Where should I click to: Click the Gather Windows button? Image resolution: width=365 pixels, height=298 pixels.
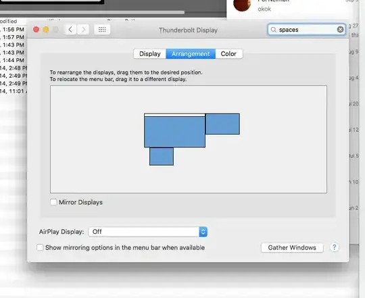pyautogui.click(x=292, y=247)
